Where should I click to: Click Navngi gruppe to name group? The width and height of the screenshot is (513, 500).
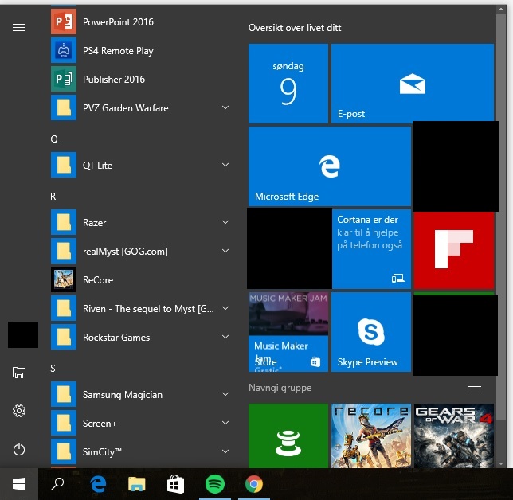pos(280,388)
